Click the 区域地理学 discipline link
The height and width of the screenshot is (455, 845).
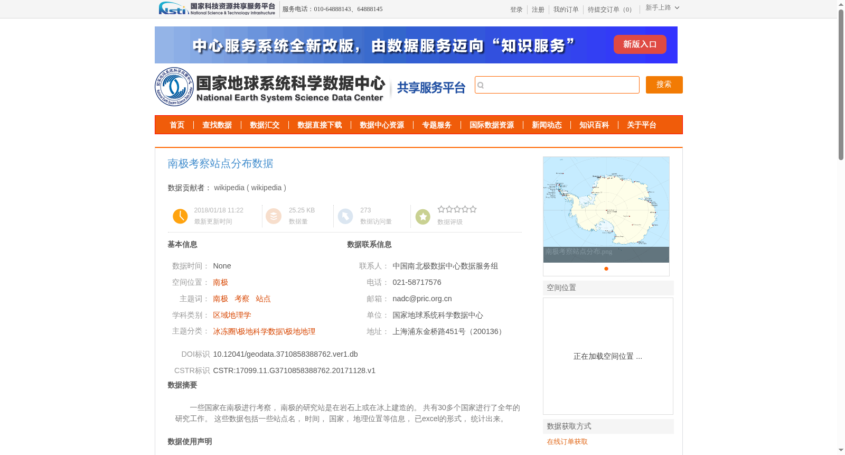[232, 315]
